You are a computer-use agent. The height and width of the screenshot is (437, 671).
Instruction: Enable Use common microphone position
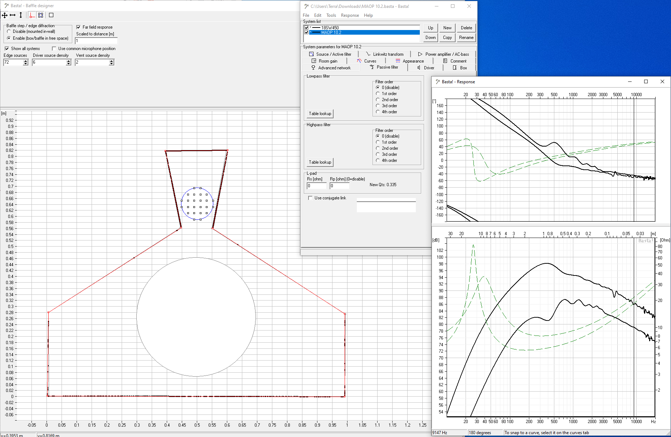click(x=54, y=49)
